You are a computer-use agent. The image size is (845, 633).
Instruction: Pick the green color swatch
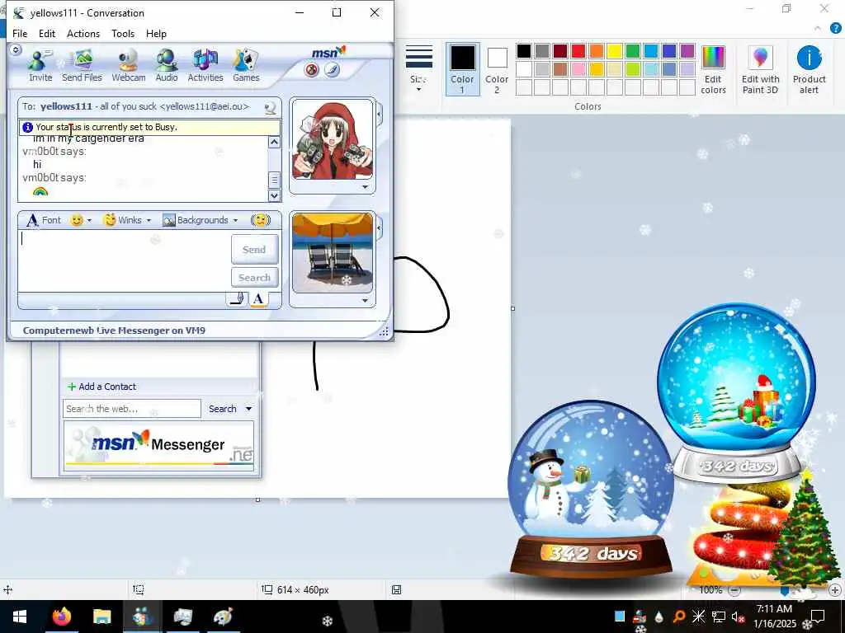pyautogui.click(x=633, y=51)
